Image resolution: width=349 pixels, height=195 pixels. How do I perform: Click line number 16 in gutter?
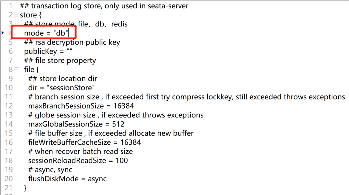9,142
